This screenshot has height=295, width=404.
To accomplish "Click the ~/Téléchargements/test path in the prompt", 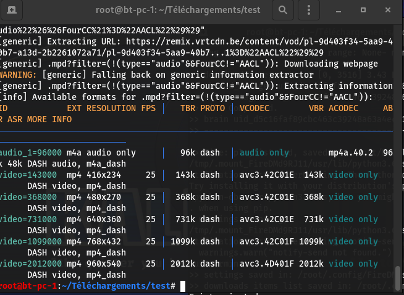I will 116,286.
